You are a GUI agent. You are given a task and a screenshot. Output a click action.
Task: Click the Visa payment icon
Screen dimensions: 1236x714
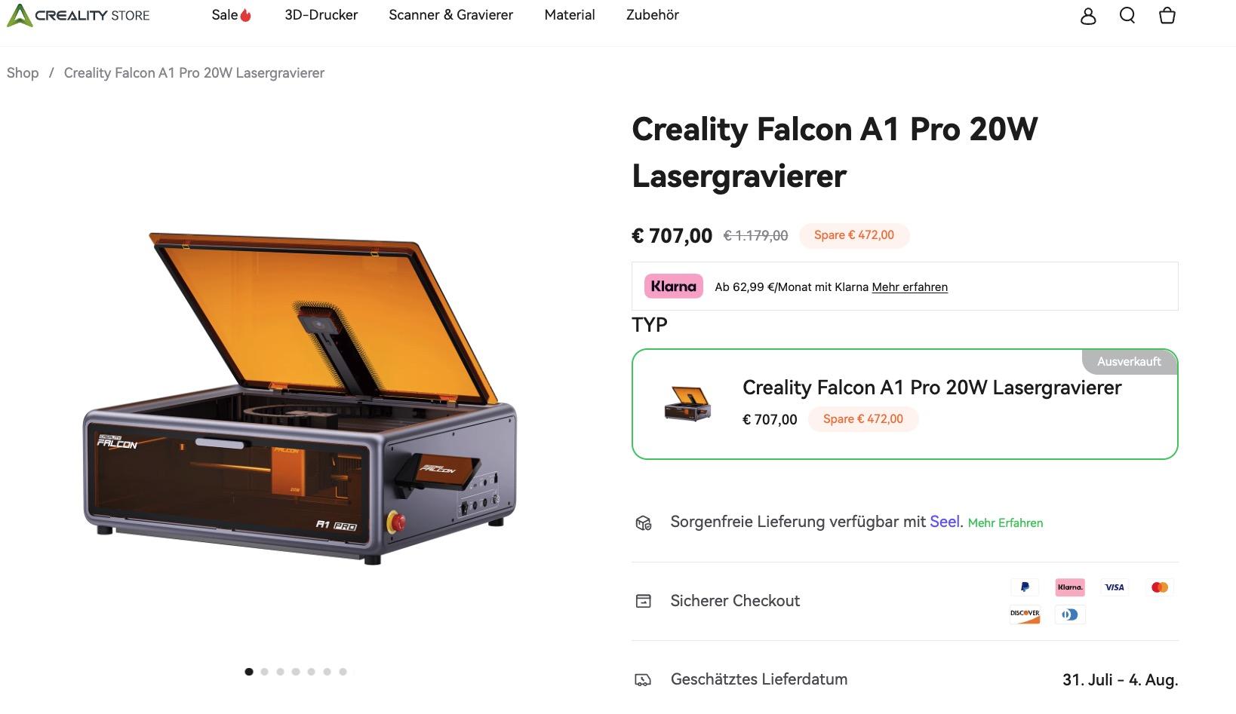pos(1115,587)
